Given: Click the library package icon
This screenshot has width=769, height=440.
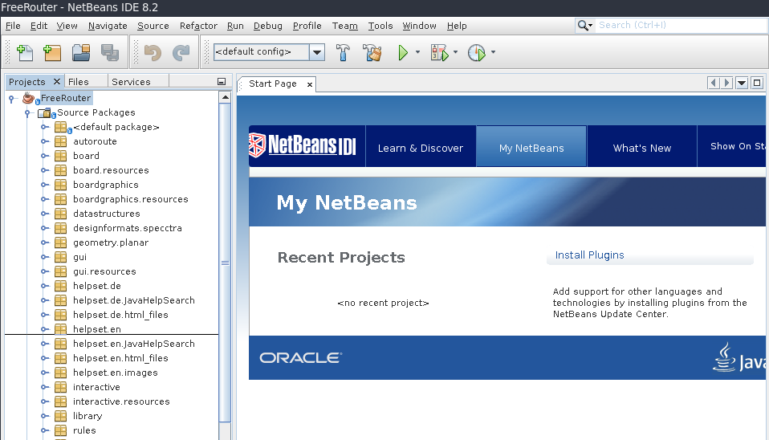Looking at the screenshot, I should tap(60, 416).
